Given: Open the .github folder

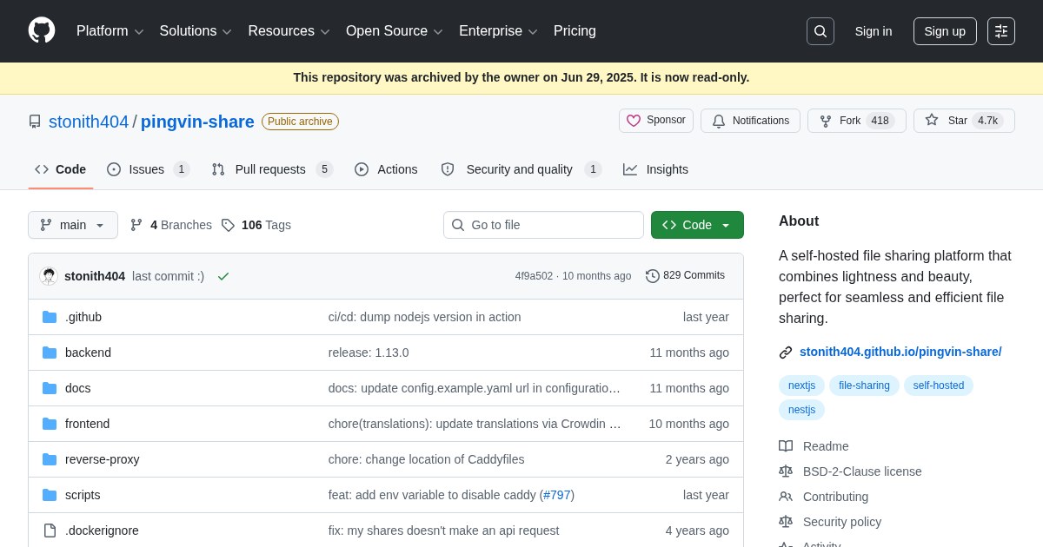Looking at the screenshot, I should (x=83, y=317).
